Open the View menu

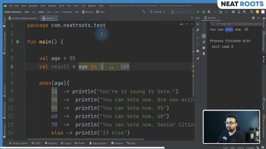tap(24, 6)
